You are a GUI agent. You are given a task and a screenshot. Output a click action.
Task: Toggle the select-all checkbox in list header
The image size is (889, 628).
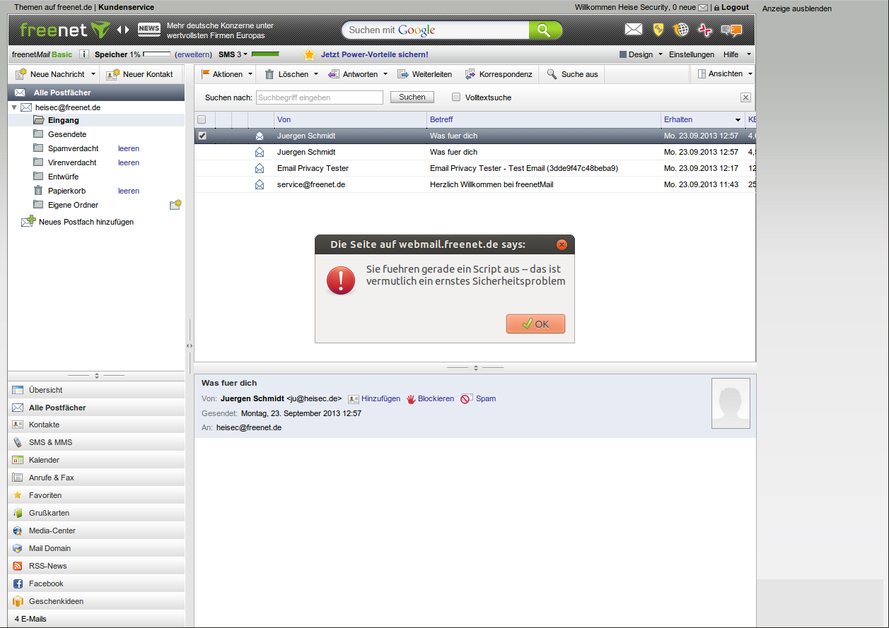202,119
